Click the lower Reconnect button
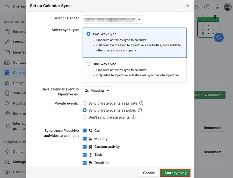Image resolution: width=233 pixels, height=178 pixels. [x=213, y=152]
